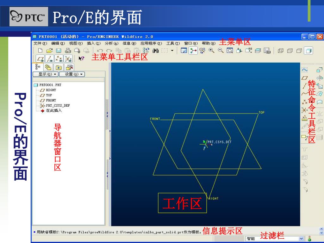324x243 pixels.
Task: Click the Redo arrow icon
Action: 109,51
